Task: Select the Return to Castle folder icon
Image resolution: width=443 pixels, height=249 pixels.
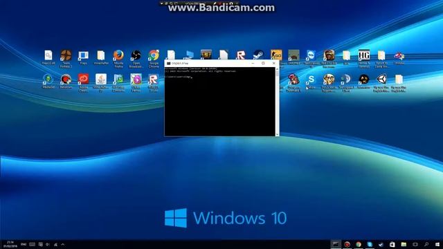Action: (381, 58)
